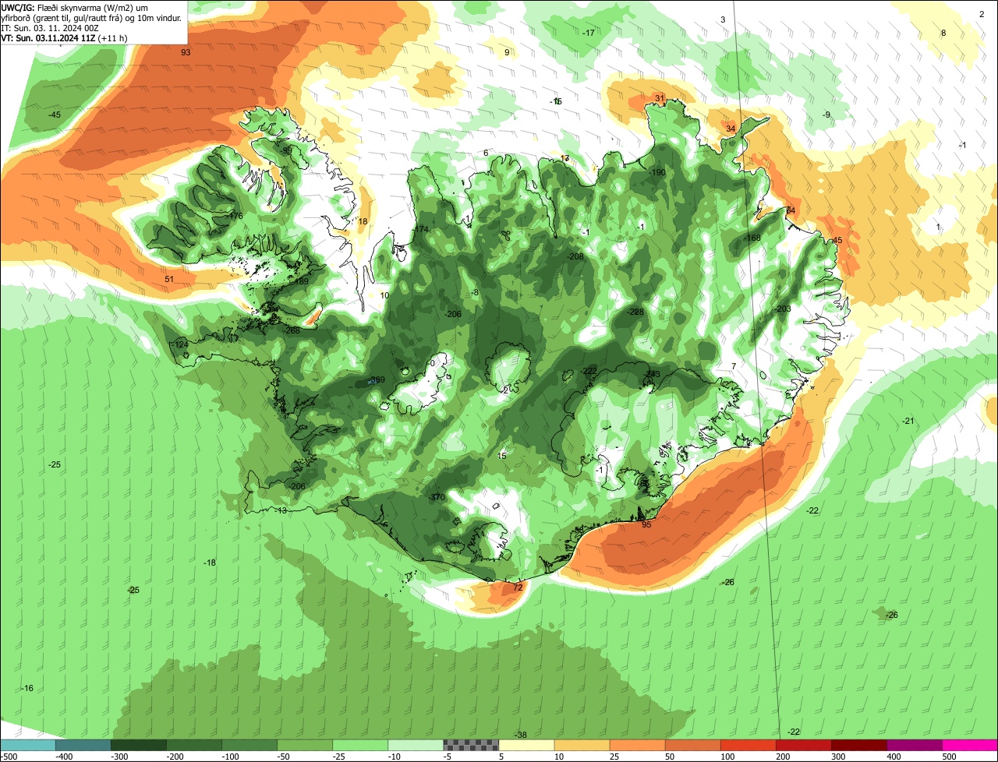Click the map value '-203' in the east

coord(783,309)
